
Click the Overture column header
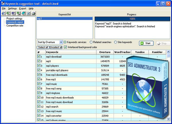[105, 52]
